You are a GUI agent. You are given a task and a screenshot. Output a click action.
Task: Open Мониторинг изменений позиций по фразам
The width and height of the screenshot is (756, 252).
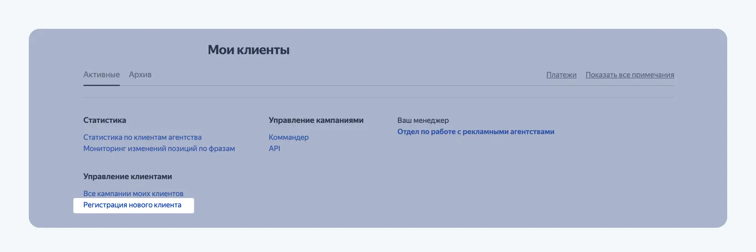[x=159, y=148]
